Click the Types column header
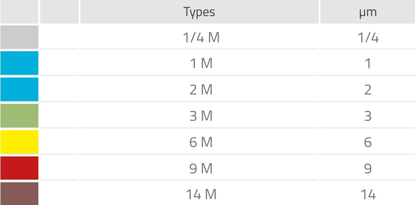The width and height of the screenshot is (415, 205). click(199, 12)
